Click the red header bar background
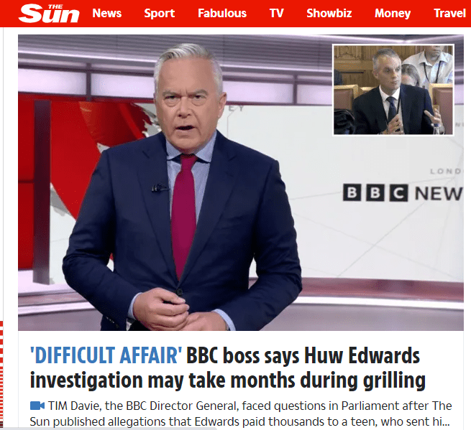This screenshot has width=471, height=430. 236,14
